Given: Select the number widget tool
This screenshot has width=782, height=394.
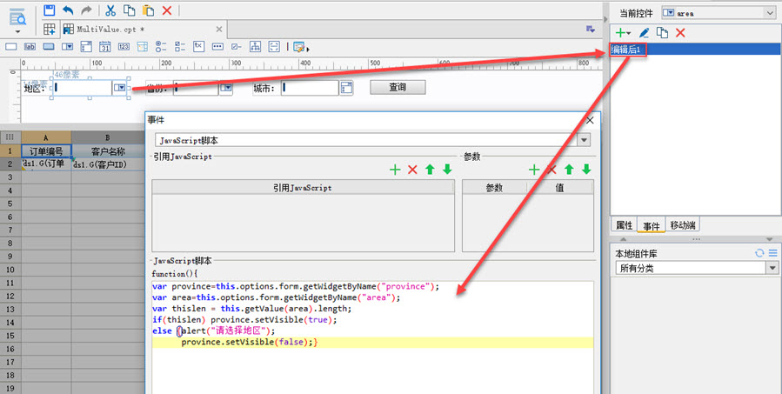Looking at the screenshot, I should pos(124,47).
